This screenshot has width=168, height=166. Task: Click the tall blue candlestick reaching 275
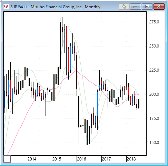pos(60,45)
